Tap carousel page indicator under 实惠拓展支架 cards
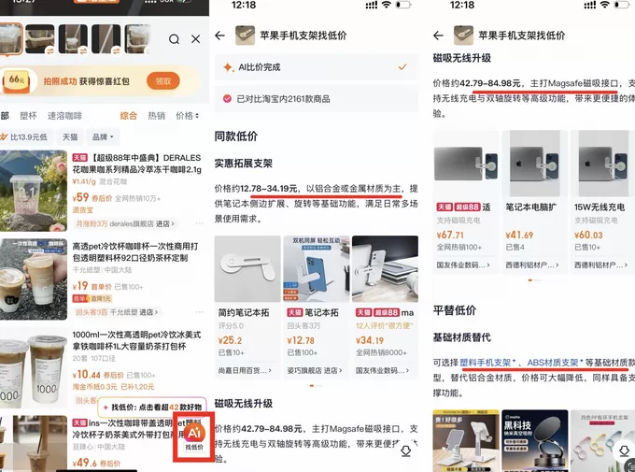The height and width of the screenshot is (472, 635). tap(317, 386)
